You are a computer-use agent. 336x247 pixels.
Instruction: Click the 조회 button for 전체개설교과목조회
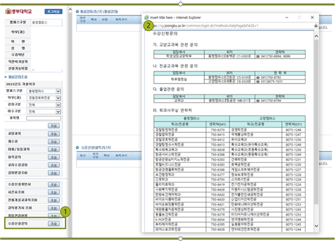pos(54,200)
